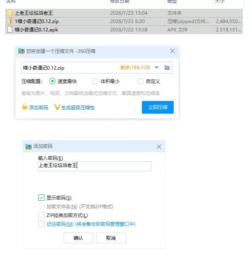Enable ZIP经典加密方式(L) checkbox
The width and height of the screenshot is (252, 254).
(41, 215)
